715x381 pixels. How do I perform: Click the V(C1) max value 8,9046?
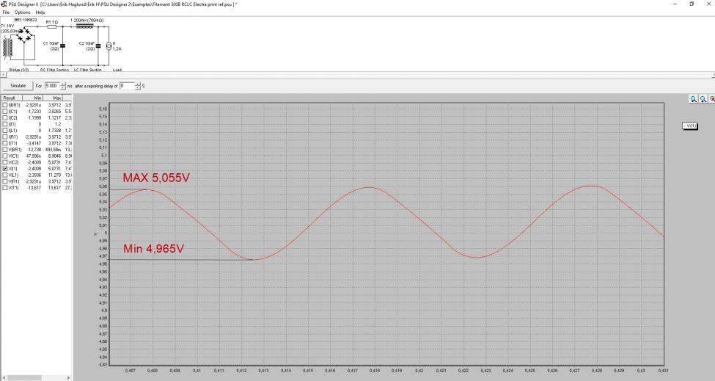54,156
